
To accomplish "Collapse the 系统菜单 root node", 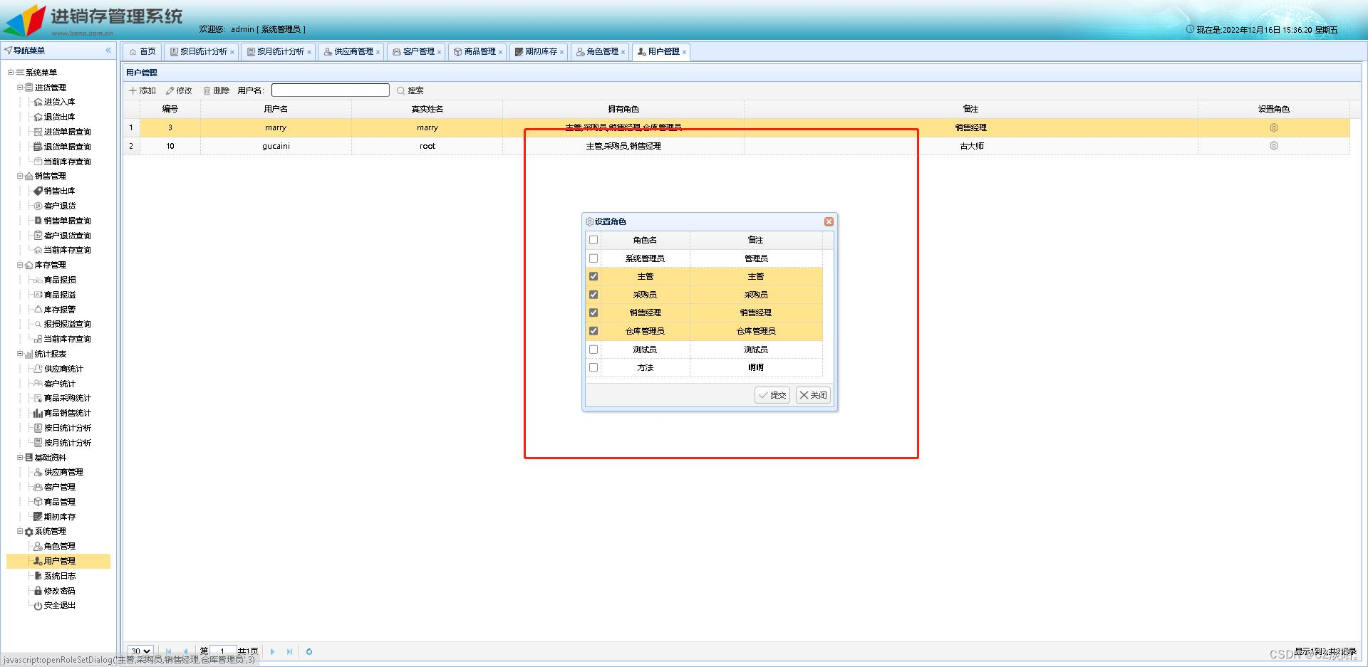I will tap(11, 72).
